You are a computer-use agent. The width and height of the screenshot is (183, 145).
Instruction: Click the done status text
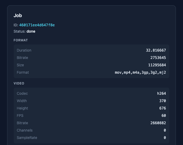31,31
